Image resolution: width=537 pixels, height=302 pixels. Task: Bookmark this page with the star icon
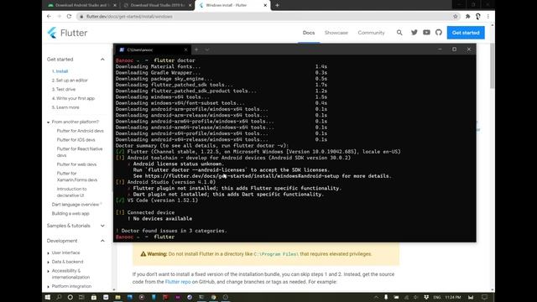pyautogui.click(x=455, y=17)
